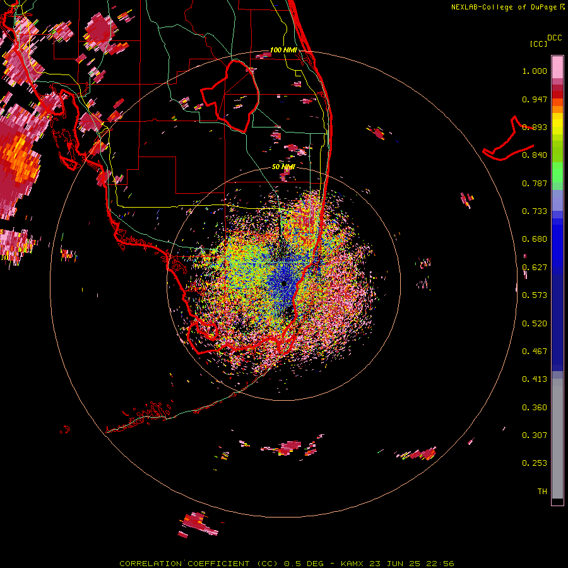Click the 0.947 scale value
The image size is (568, 568).
pyautogui.click(x=535, y=99)
